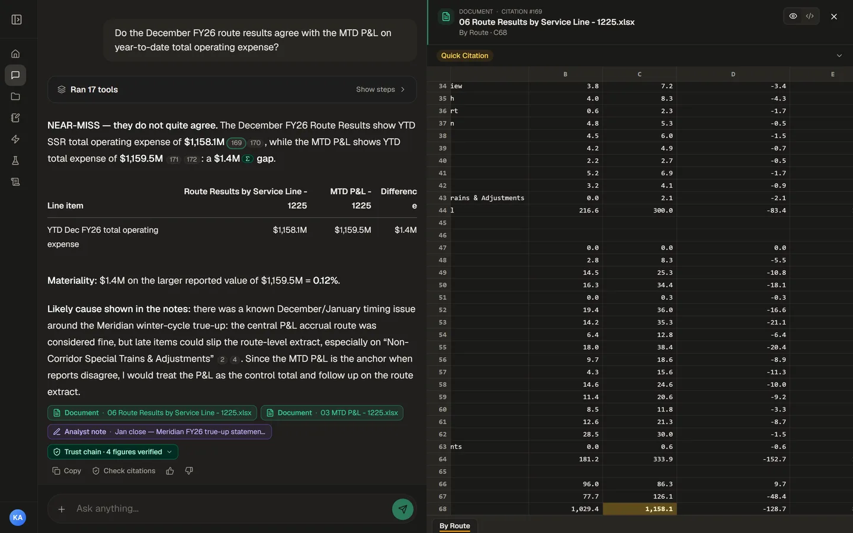853x533 pixels.
Task: Open citation 169 reference badge
Action: click(236, 143)
